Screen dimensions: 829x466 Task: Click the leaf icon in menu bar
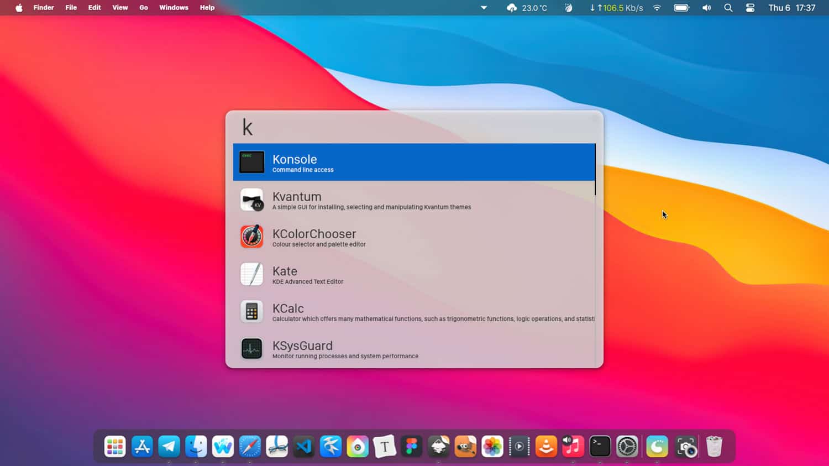568,8
